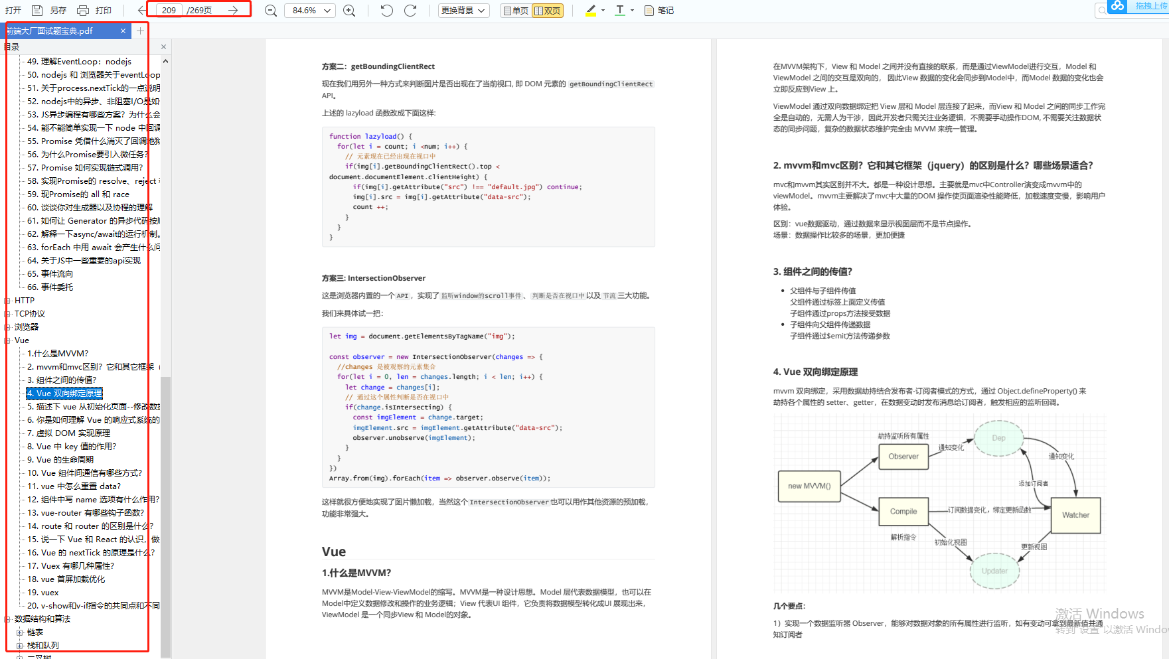The width and height of the screenshot is (1169, 659).
Task: Click heading 方案二: getBoundingClientRect
Action: click(378, 66)
